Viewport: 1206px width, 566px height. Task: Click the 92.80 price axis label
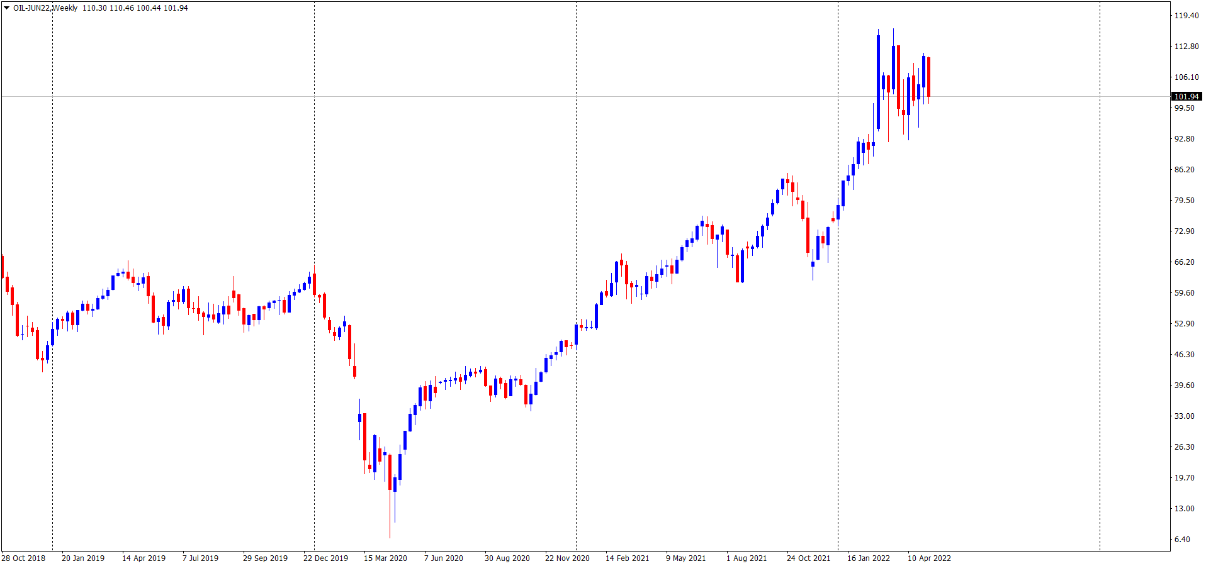click(x=1184, y=139)
